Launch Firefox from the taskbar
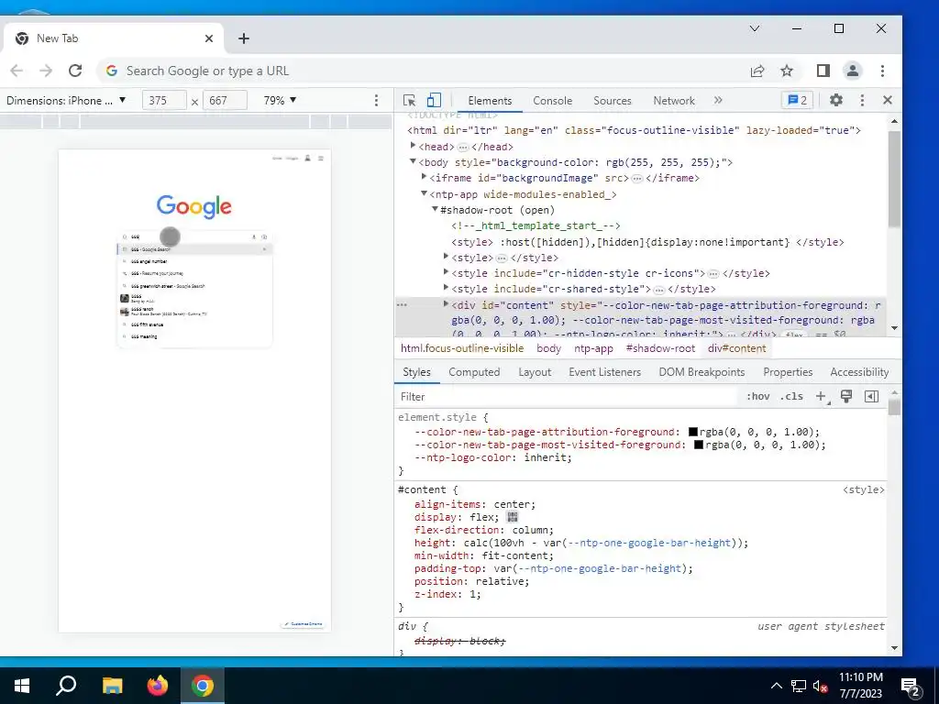Screen dimensions: 939x704 tap(158, 686)
